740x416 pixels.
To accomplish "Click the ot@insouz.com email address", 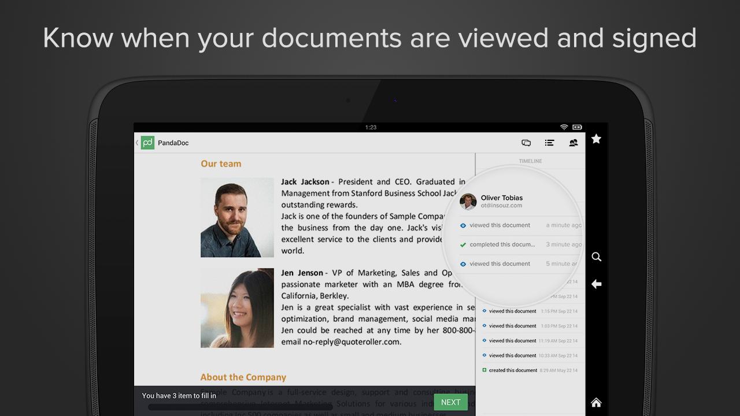I will [501, 206].
